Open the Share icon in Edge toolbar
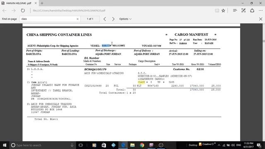The image size is (265, 149). click(x=252, y=10)
